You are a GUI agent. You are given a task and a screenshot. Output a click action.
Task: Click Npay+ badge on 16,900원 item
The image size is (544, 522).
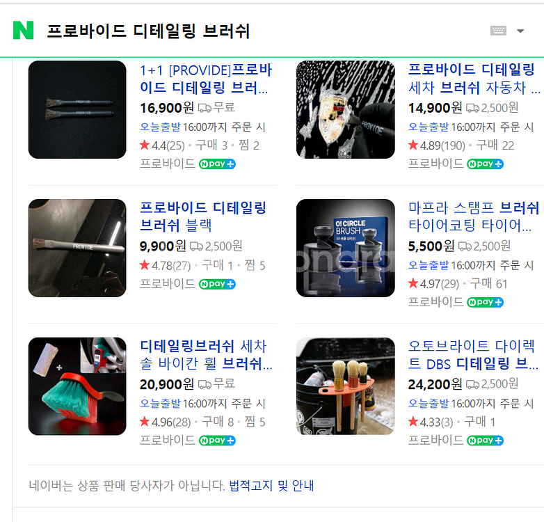[217, 164]
